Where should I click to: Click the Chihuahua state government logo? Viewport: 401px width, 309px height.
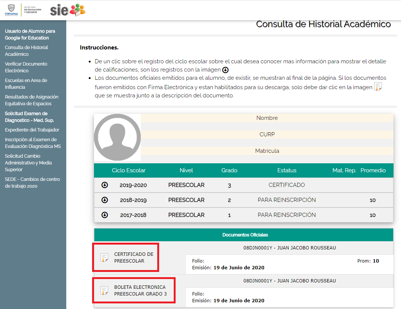click(x=11, y=10)
